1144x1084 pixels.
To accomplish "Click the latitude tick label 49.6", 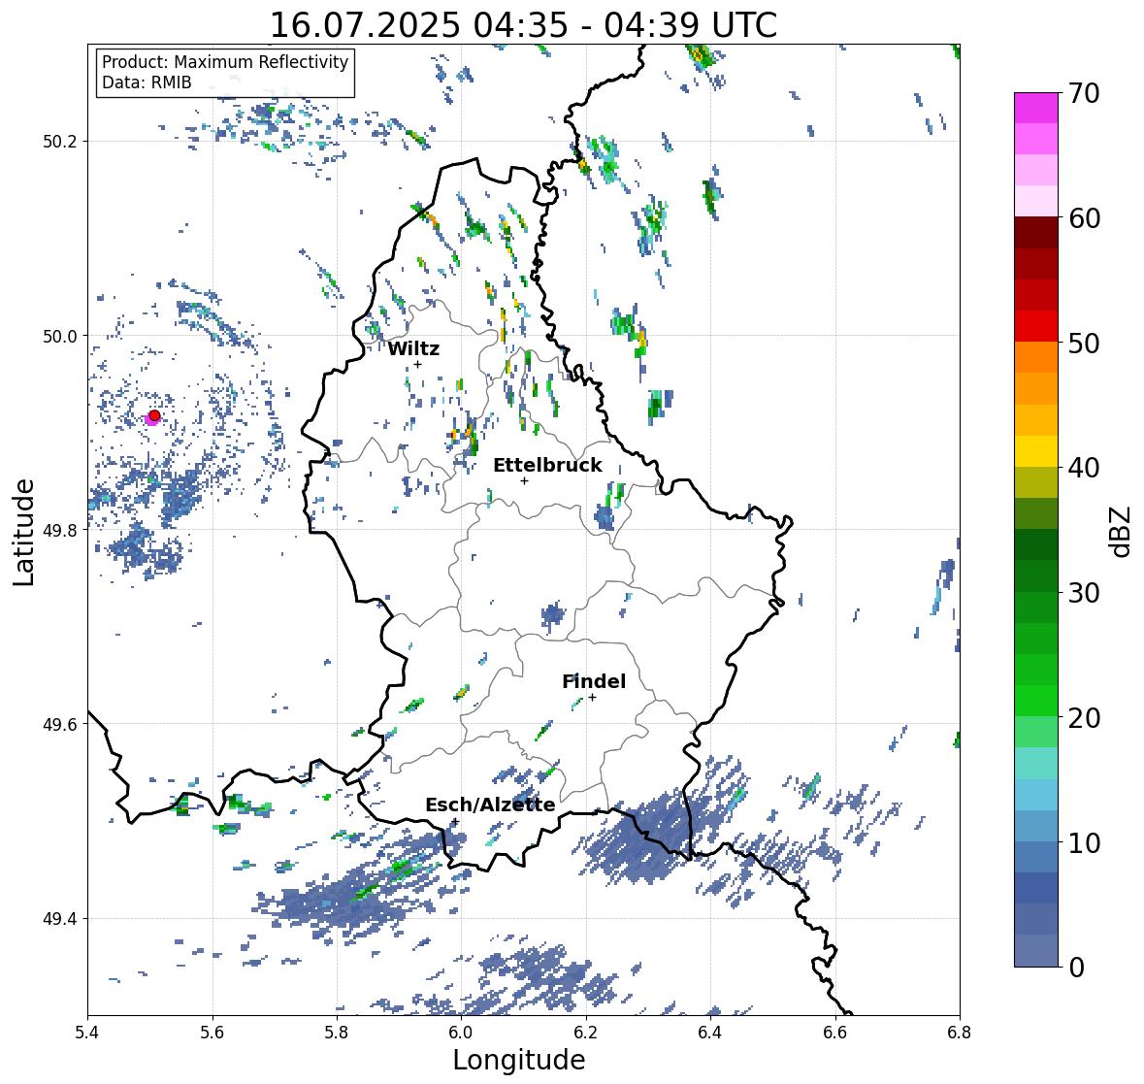I will tap(60, 724).
